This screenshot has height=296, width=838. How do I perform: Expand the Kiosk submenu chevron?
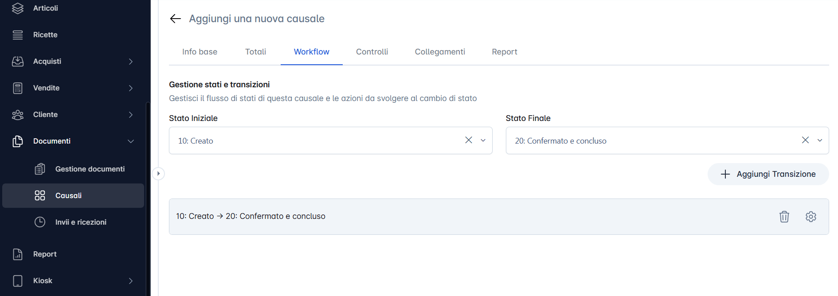131,280
